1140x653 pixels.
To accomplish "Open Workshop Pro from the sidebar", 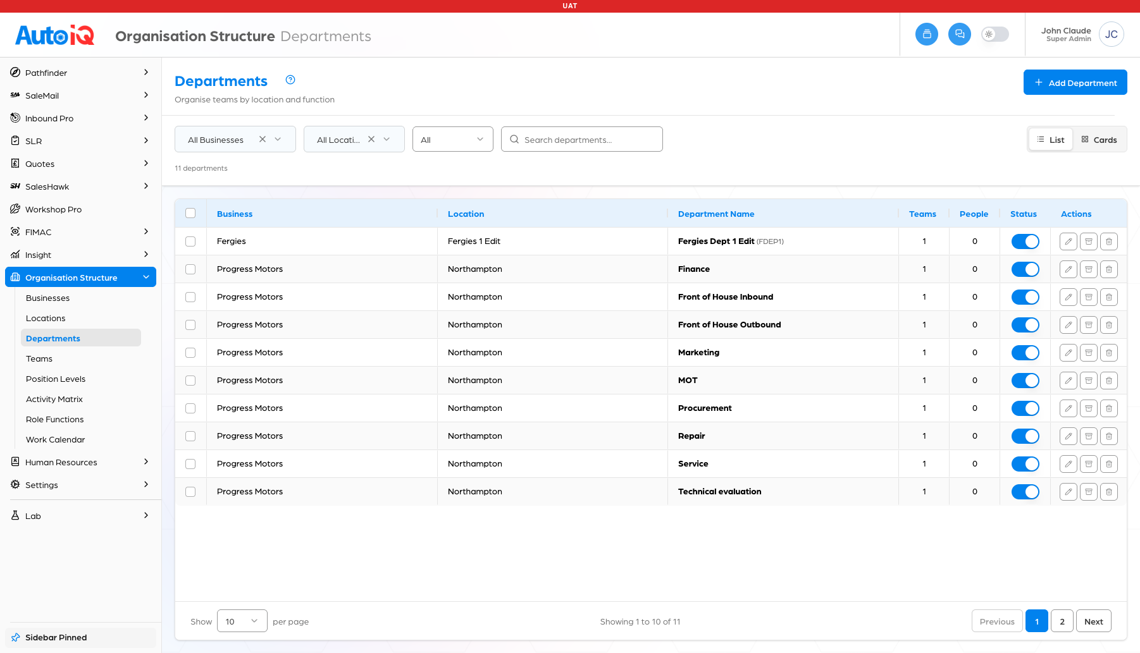I will tap(80, 209).
